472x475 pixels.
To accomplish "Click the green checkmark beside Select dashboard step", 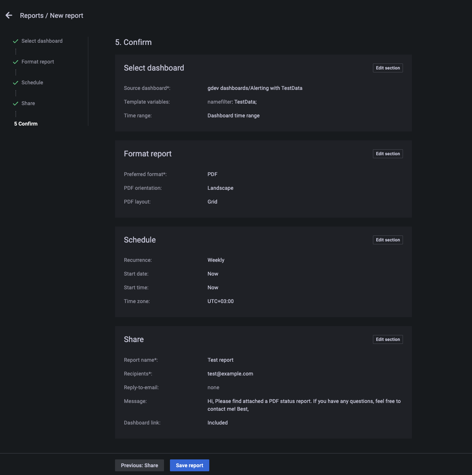I will [16, 41].
